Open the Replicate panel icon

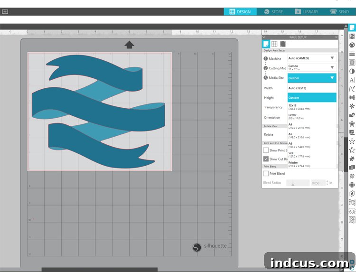[x=352, y=106]
